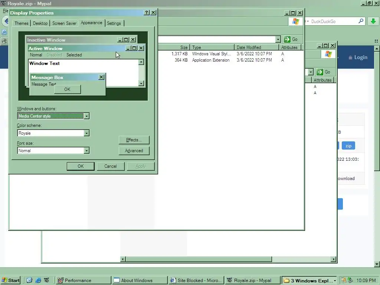Image resolution: width=380 pixels, height=285 pixels.
Task: Open the Screen Saver tab
Action: click(x=64, y=23)
